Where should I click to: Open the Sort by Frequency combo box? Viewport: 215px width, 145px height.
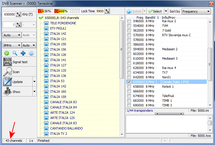tap(196, 11)
